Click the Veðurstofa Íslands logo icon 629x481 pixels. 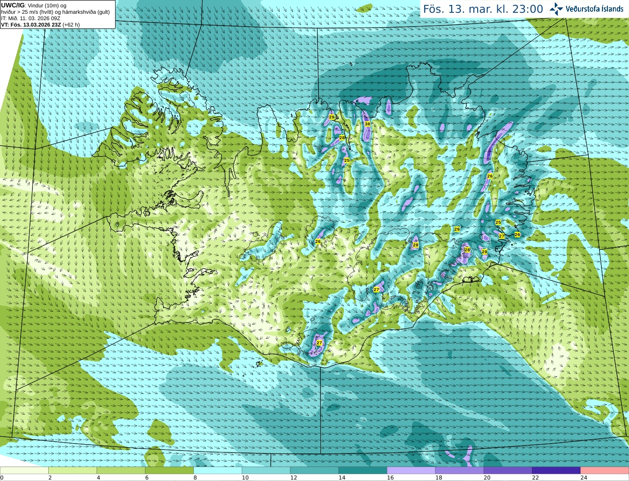556,9
